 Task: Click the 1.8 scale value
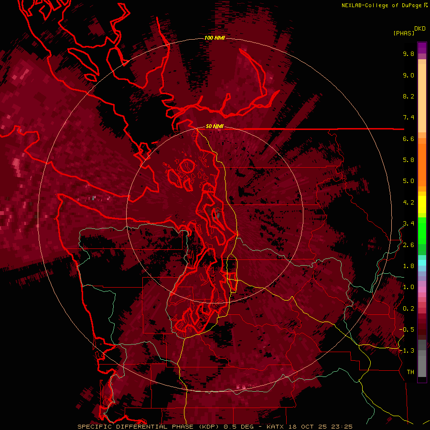(408, 266)
